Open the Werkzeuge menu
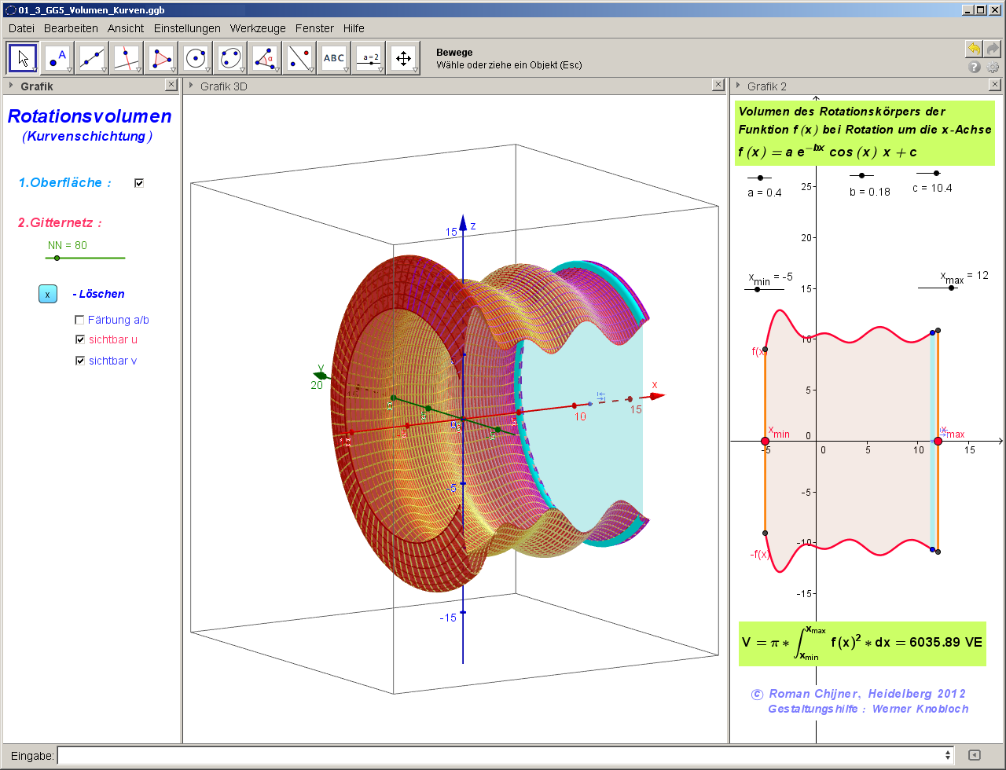Viewport: 1006px width, 770px height. pos(258,27)
